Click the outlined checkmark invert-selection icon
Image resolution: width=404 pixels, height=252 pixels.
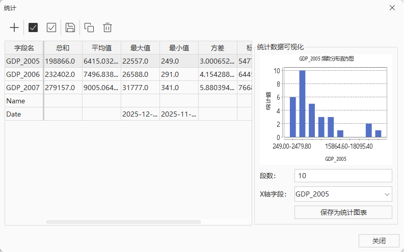pyautogui.click(x=51, y=27)
